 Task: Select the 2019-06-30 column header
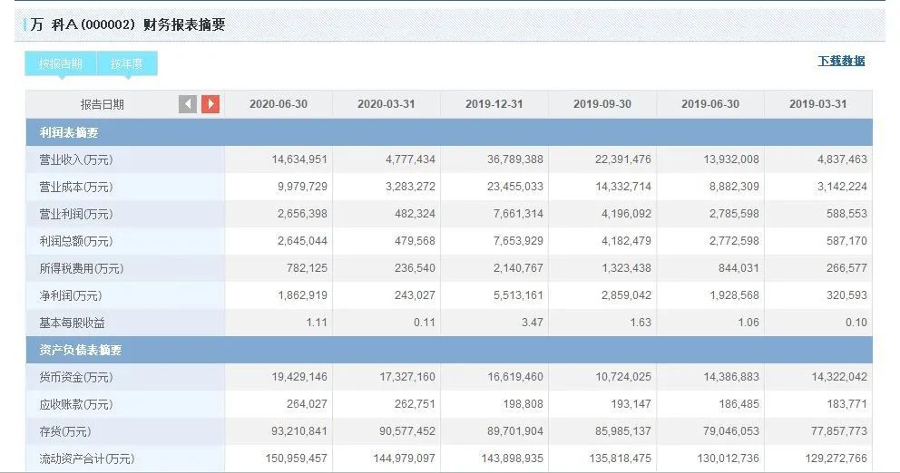710,104
